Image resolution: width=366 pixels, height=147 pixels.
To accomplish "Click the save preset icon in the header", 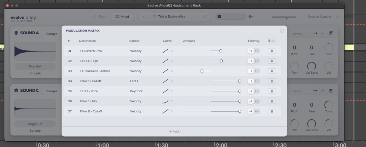I will [x=205, y=16].
